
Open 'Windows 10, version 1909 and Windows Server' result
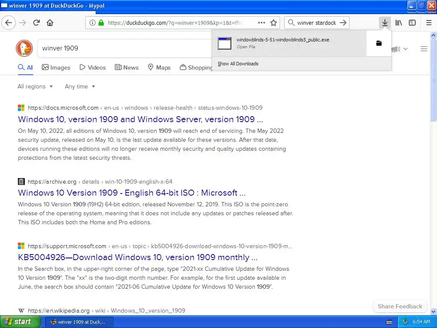140,120
